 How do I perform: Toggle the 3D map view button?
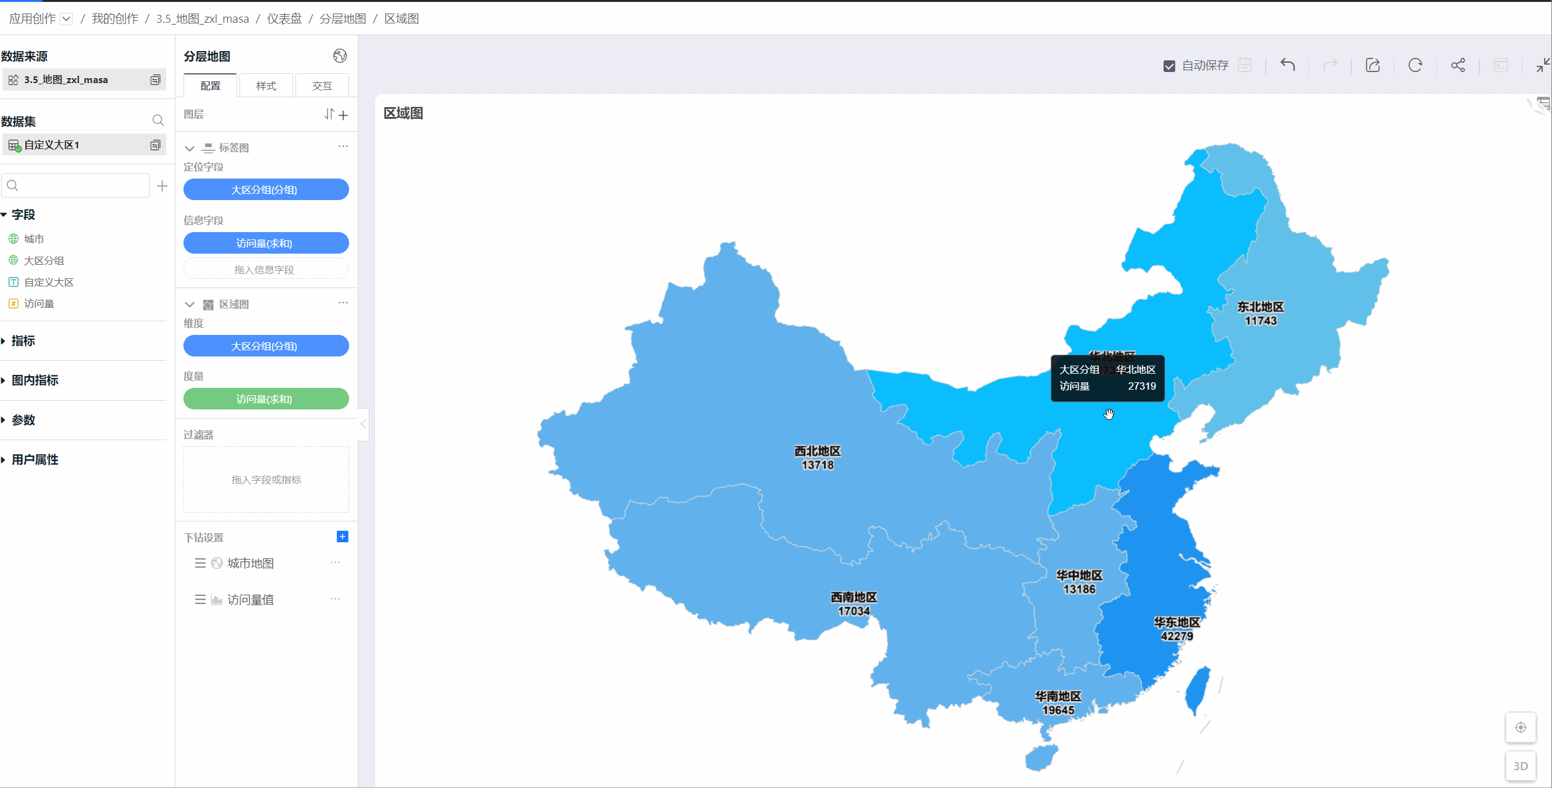point(1520,766)
